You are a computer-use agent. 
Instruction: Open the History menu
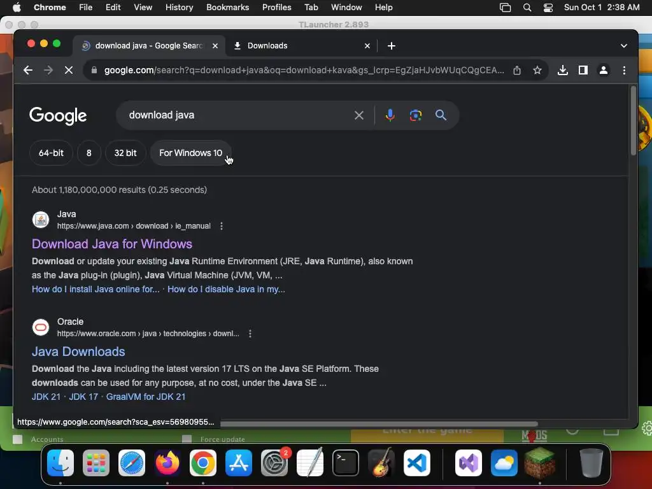point(179,8)
